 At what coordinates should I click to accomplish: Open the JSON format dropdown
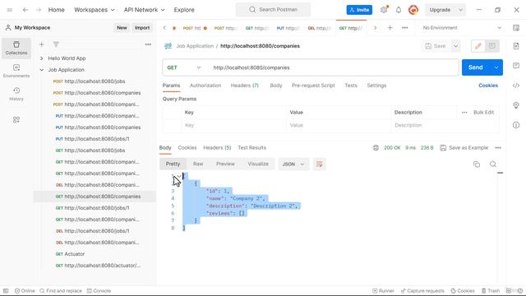pos(293,164)
